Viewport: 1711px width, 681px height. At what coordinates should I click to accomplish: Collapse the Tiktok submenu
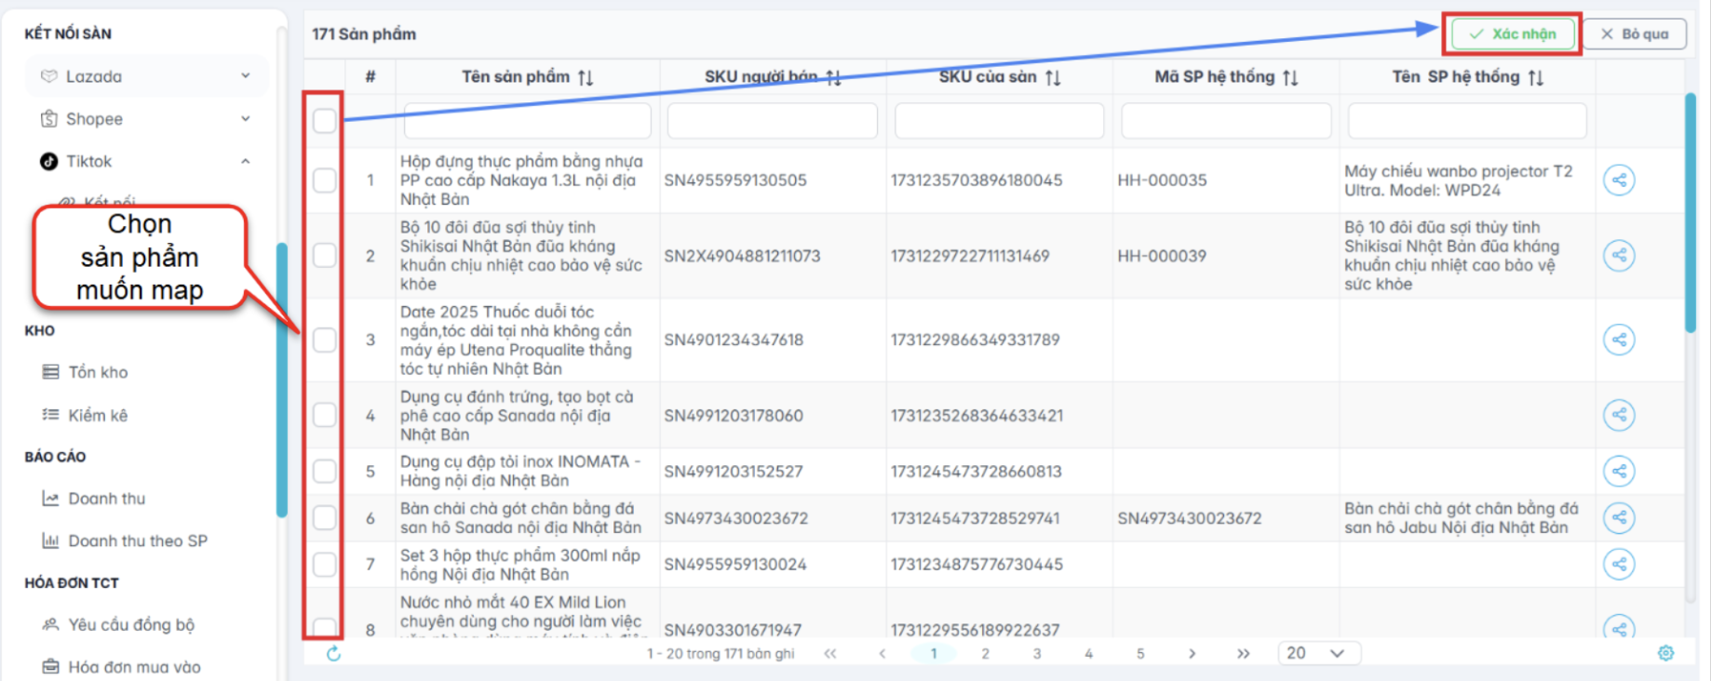pos(245,161)
